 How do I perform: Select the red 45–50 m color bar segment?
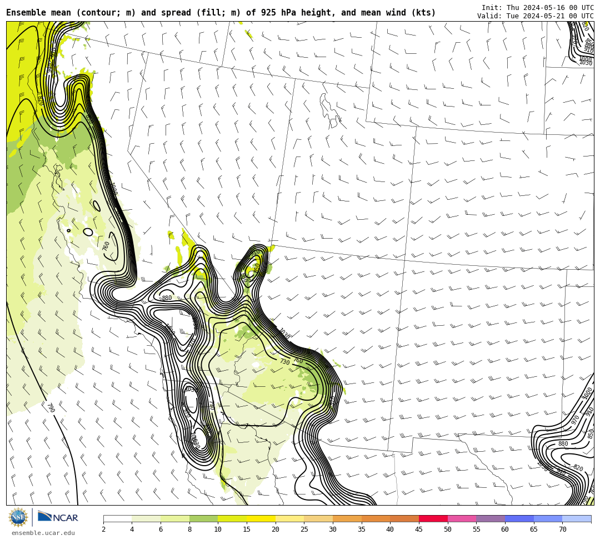433,518
